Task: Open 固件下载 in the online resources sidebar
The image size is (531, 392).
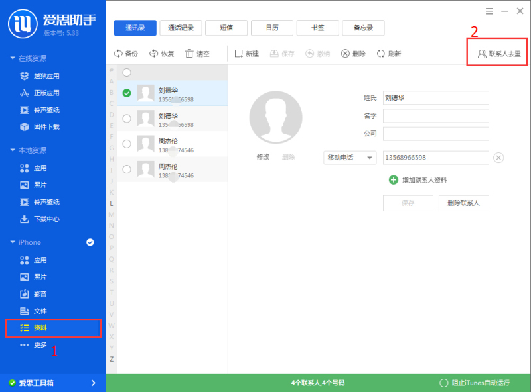Action: [x=41, y=127]
